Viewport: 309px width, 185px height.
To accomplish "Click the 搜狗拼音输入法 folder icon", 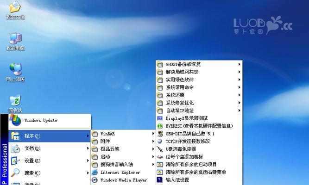I will click(x=95, y=165).
